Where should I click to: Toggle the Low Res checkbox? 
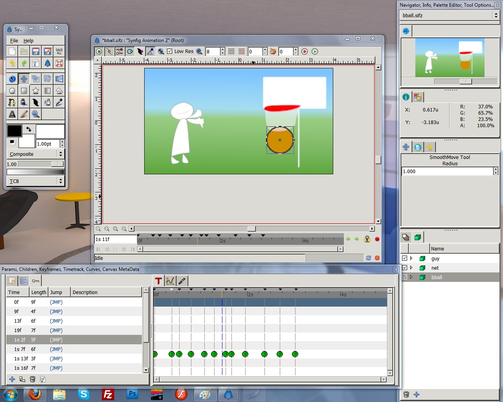170,51
